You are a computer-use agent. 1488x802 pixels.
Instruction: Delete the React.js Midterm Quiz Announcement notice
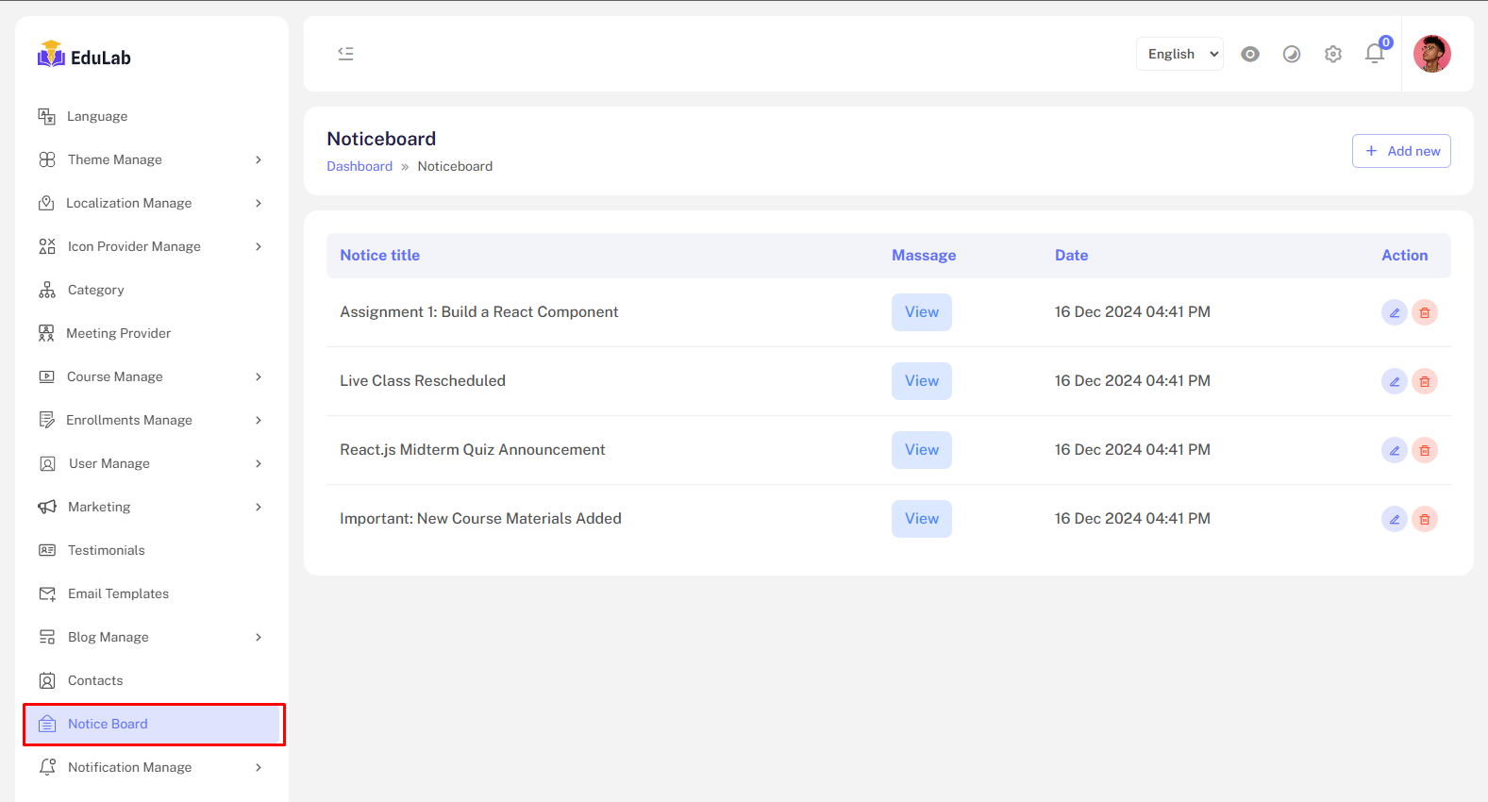1424,450
